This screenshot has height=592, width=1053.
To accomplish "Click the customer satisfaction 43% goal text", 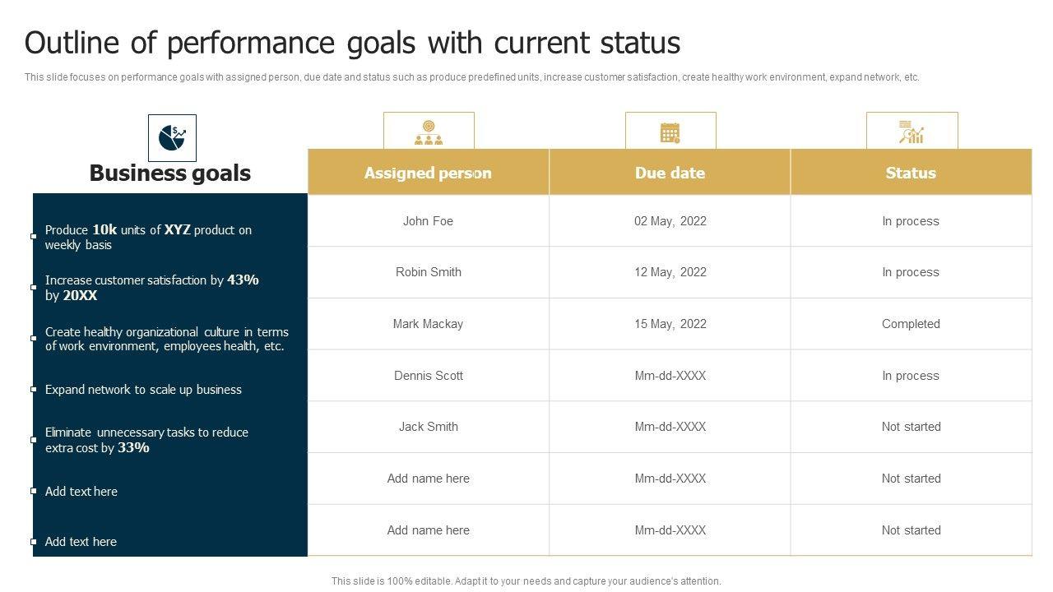I will pyautogui.click(x=151, y=287).
